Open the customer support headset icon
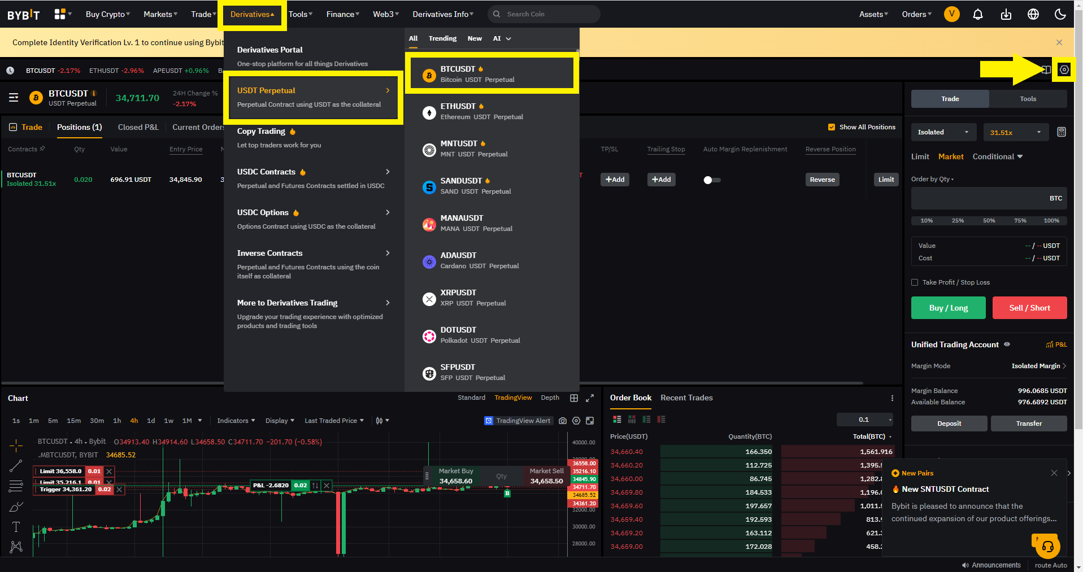This screenshot has width=1083, height=572. coord(1047,547)
